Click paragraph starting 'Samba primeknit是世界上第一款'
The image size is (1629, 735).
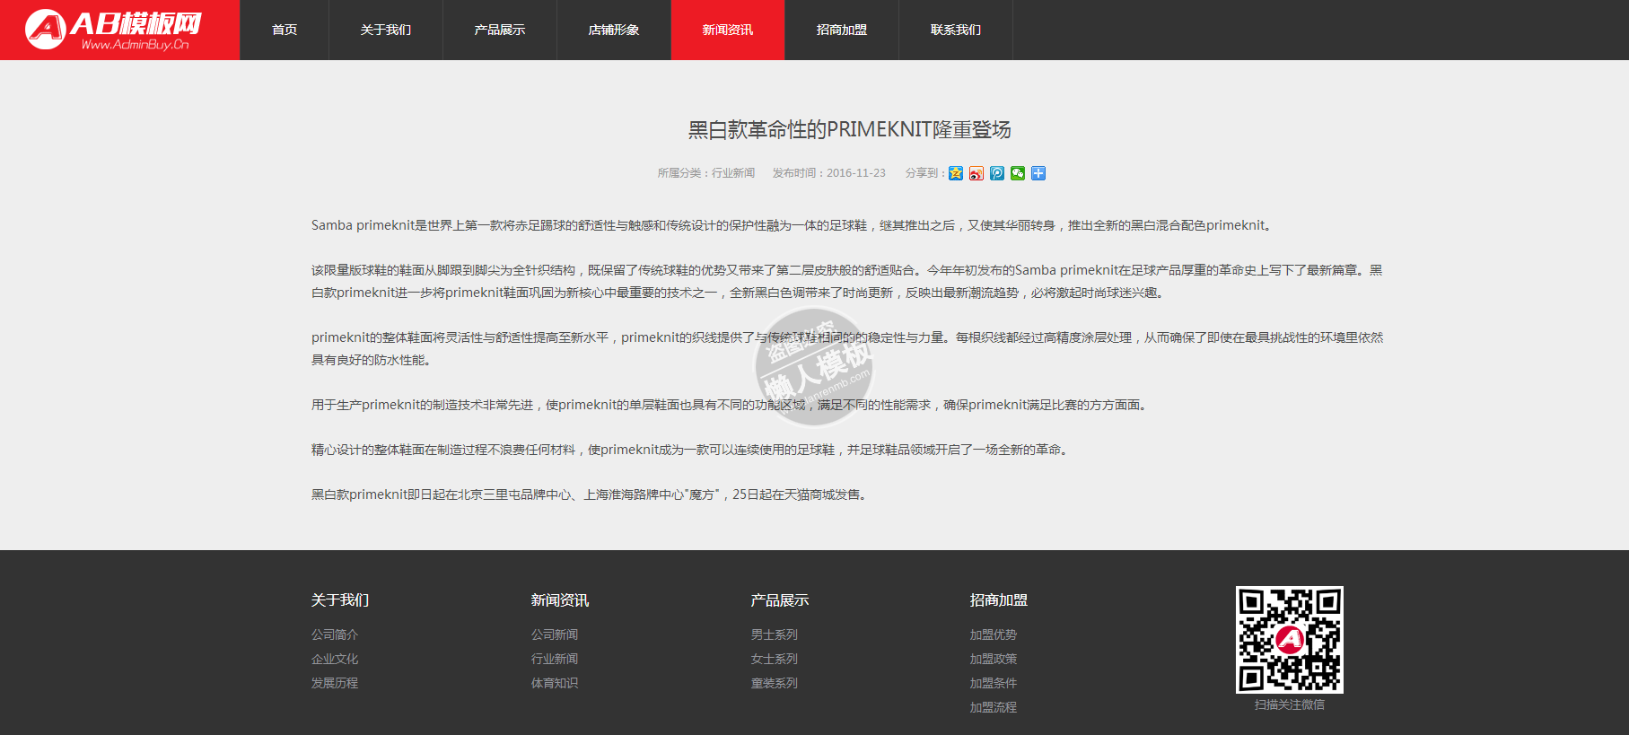pyautogui.click(x=793, y=225)
